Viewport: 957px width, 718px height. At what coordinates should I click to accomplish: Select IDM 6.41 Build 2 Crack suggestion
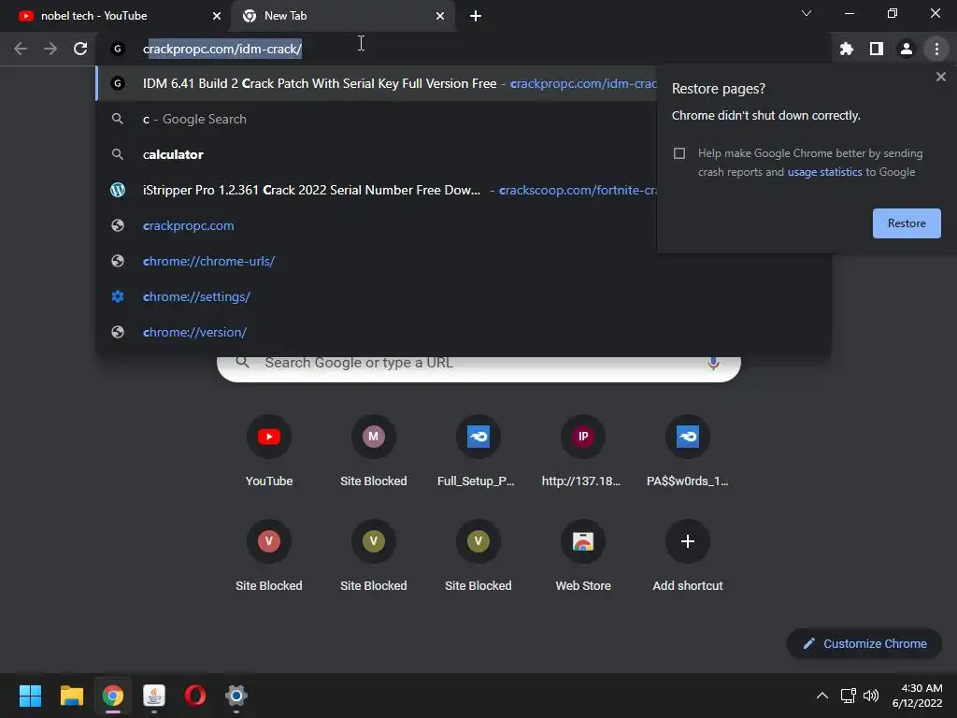click(x=376, y=83)
